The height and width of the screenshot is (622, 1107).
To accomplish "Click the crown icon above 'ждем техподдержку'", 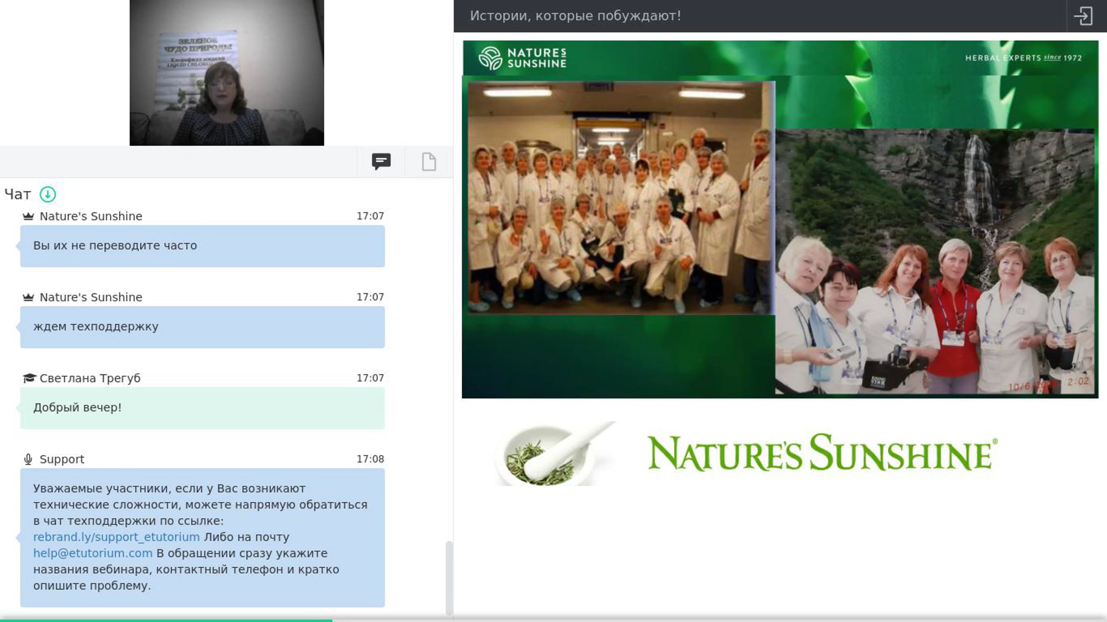I will (x=28, y=297).
